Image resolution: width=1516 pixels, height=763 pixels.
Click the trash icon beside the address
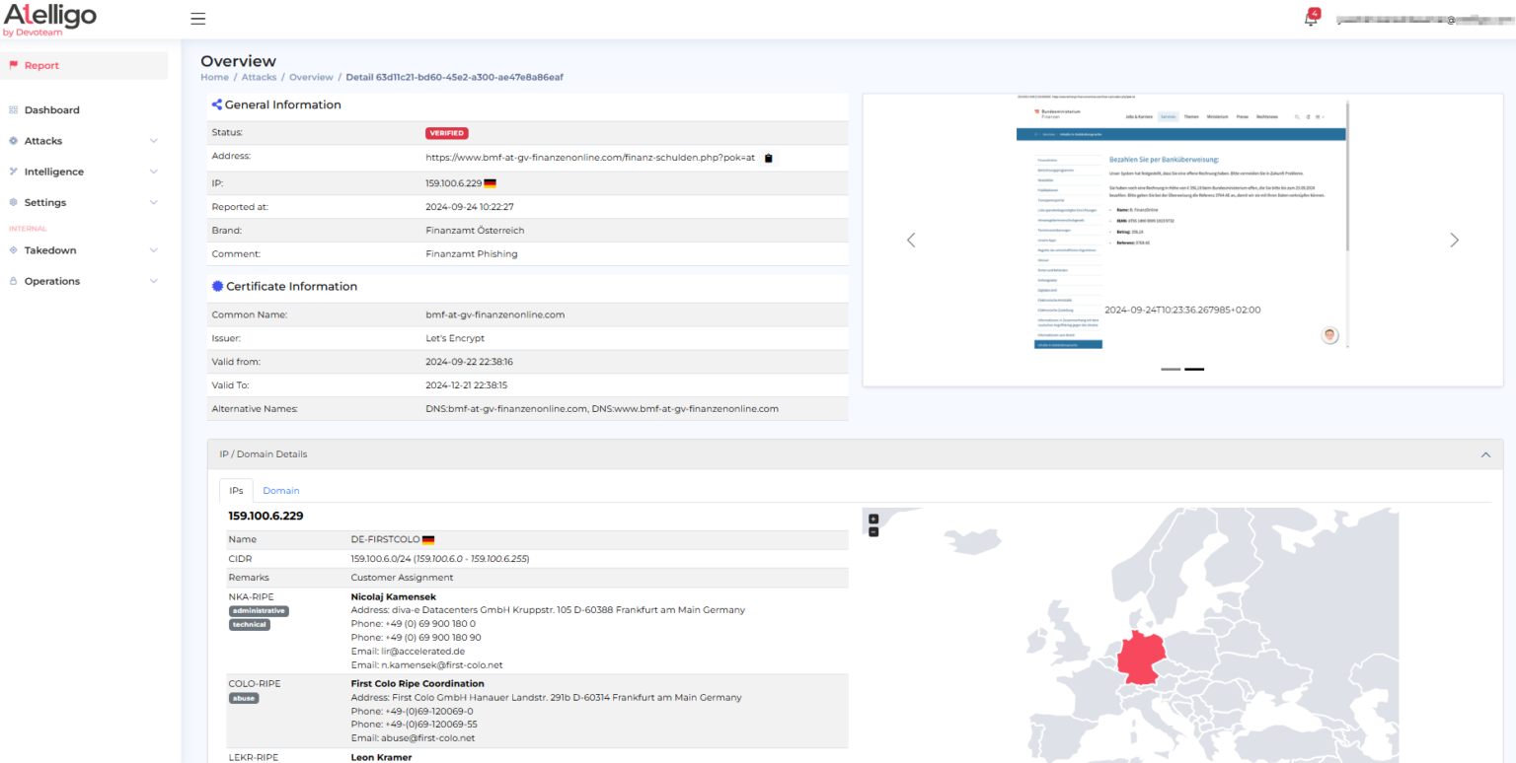click(770, 158)
